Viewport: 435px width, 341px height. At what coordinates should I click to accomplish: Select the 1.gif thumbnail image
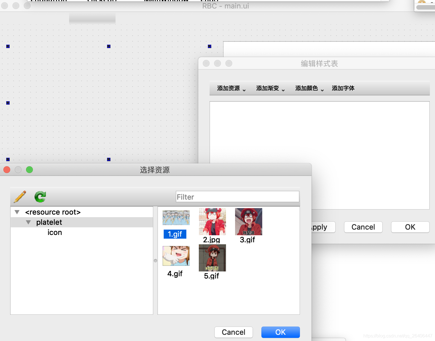coord(176,218)
